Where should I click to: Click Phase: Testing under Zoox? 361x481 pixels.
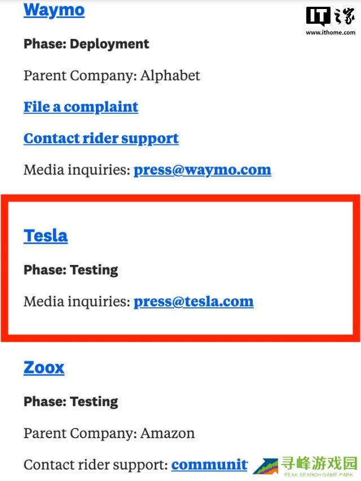click(71, 402)
